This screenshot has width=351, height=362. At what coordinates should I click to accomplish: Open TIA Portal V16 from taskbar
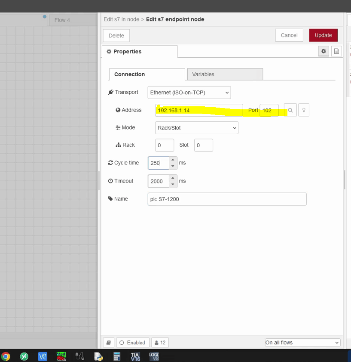pos(135,356)
